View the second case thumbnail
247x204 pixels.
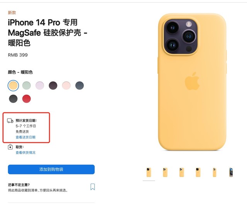coord(165,172)
